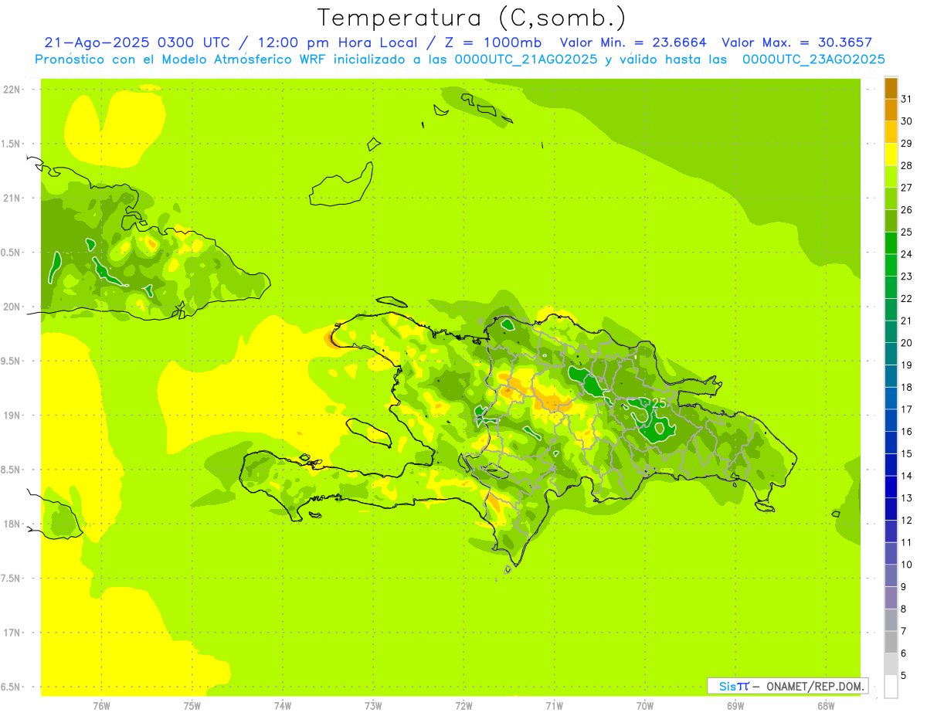Select the '21N' latitude axis label
The width and height of the screenshot is (927, 716).
(12, 198)
